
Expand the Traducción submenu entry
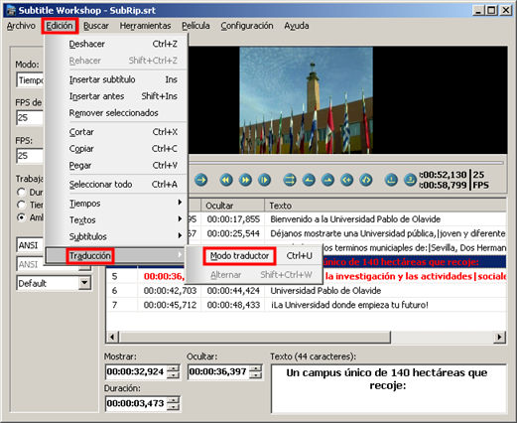point(115,255)
